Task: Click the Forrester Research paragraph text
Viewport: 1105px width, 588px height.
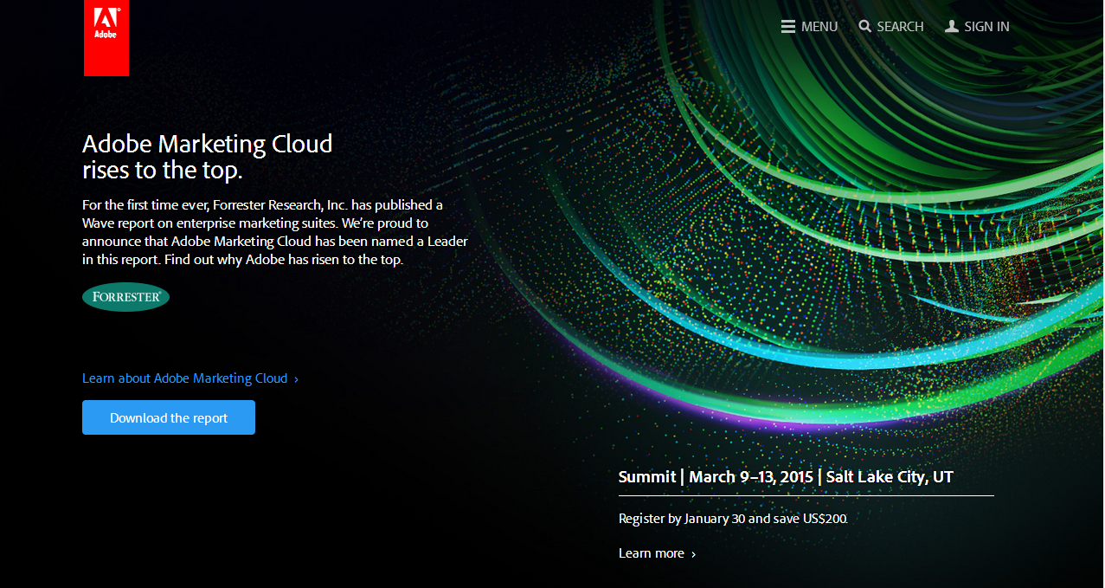Action: click(x=275, y=232)
